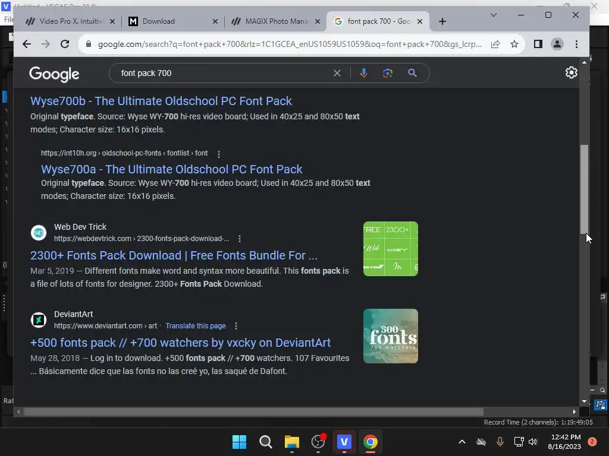Click the forward navigation arrow
Viewport: 609px width, 456px height.
tap(45, 44)
